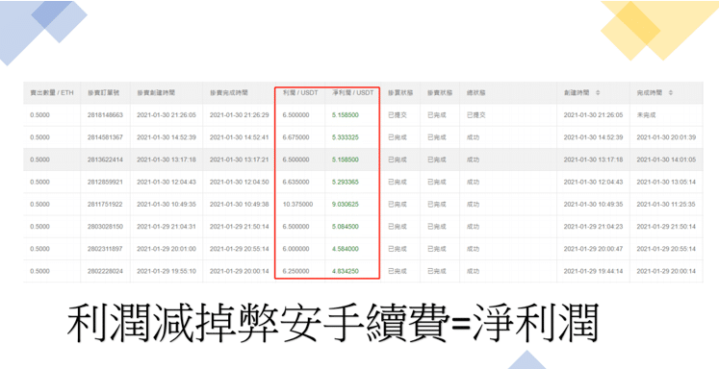Click completion time 2021-01-30 13:05:14
Screen dimensions: 719x369
click(666, 183)
